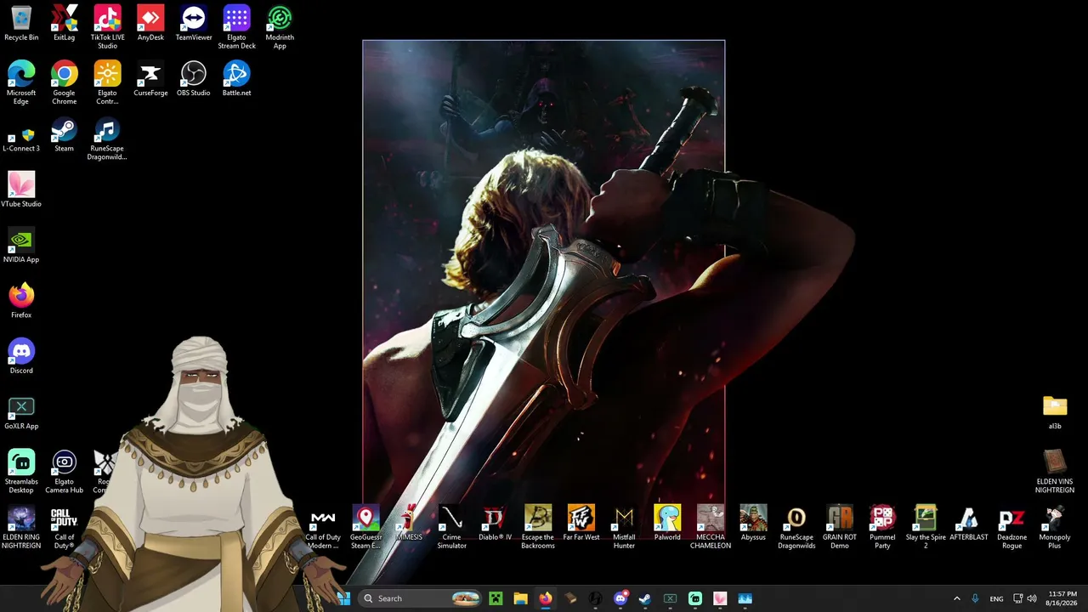This screenshot has height=612, width=1088.
Task: Launch the Far Far West shortcut
Action: pos(581,523)
